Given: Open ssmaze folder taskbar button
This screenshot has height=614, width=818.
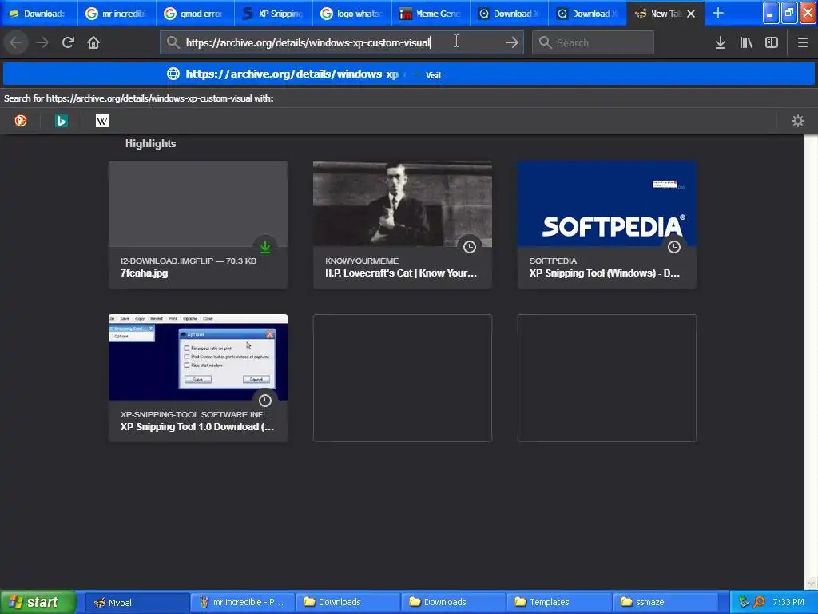Looking at the screenshot, I should 665,602.
